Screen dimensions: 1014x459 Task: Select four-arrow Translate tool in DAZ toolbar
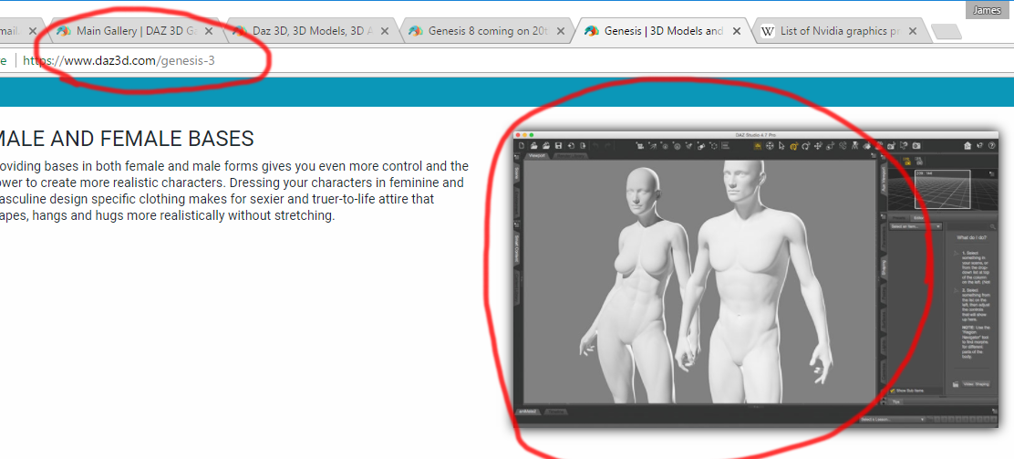pos(818,146)
